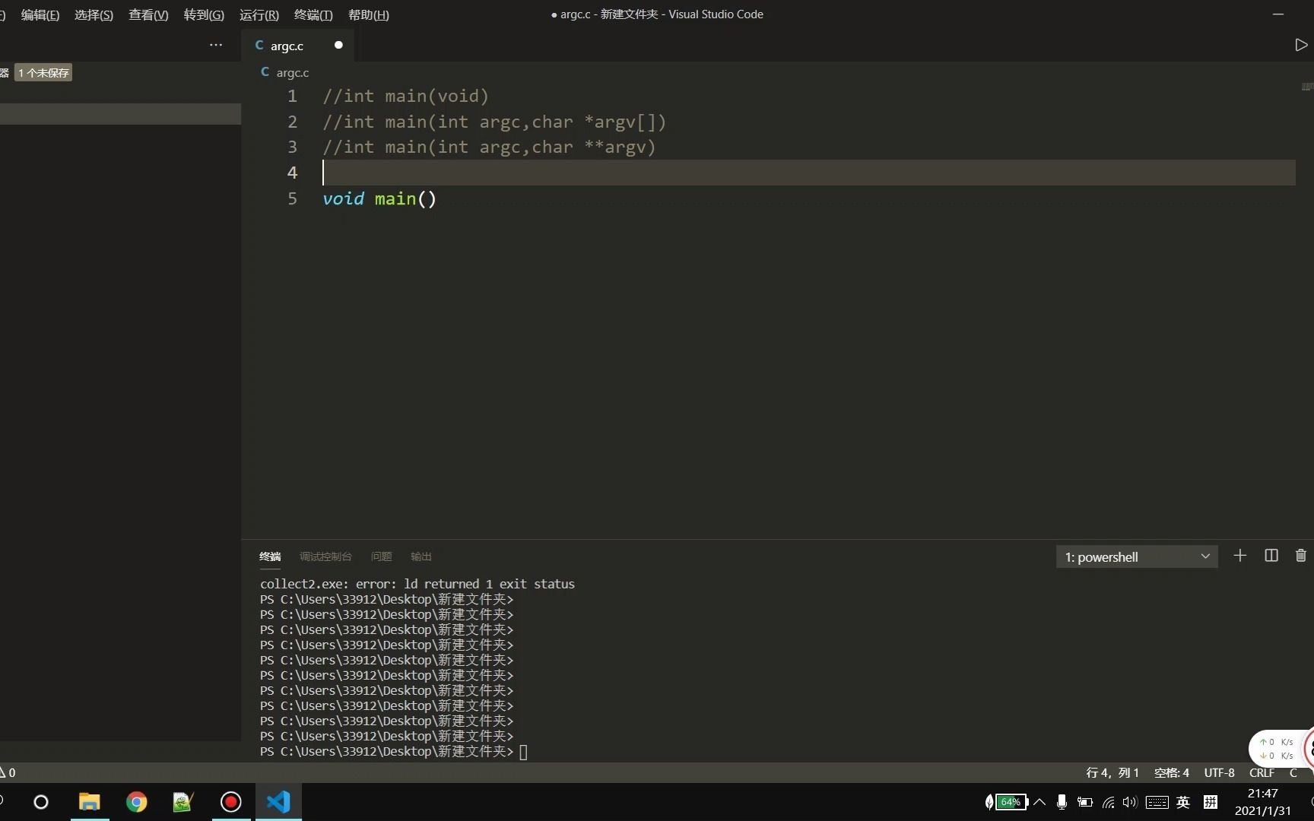Add a new terminal with the plus icon

[1239, 556]
